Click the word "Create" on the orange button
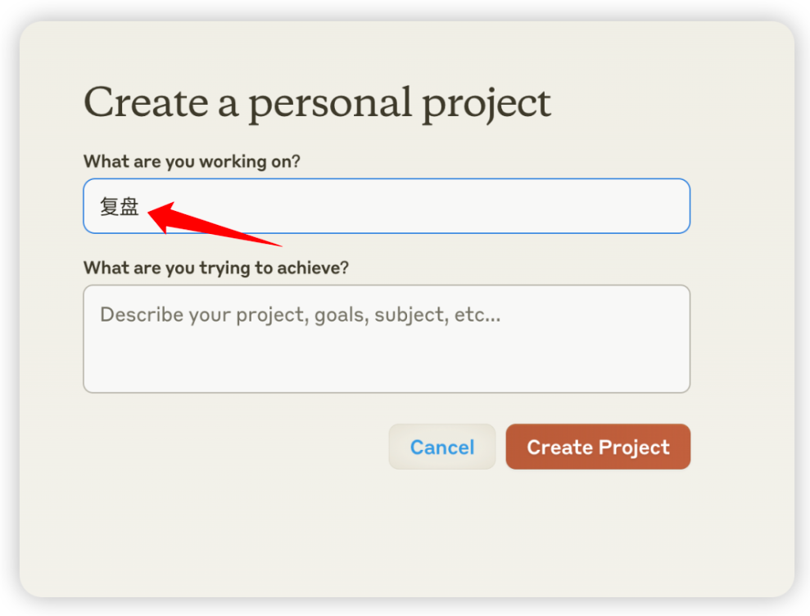 pos(559,447)
